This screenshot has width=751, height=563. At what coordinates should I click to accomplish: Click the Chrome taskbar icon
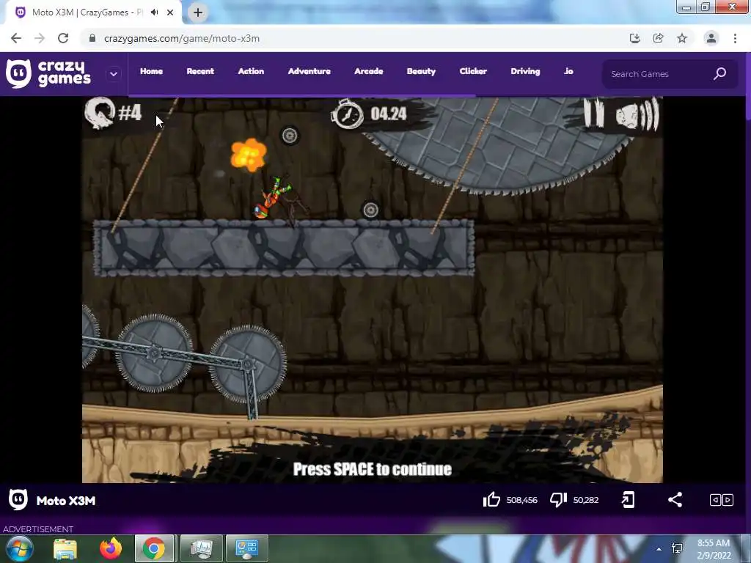(154, 548)
